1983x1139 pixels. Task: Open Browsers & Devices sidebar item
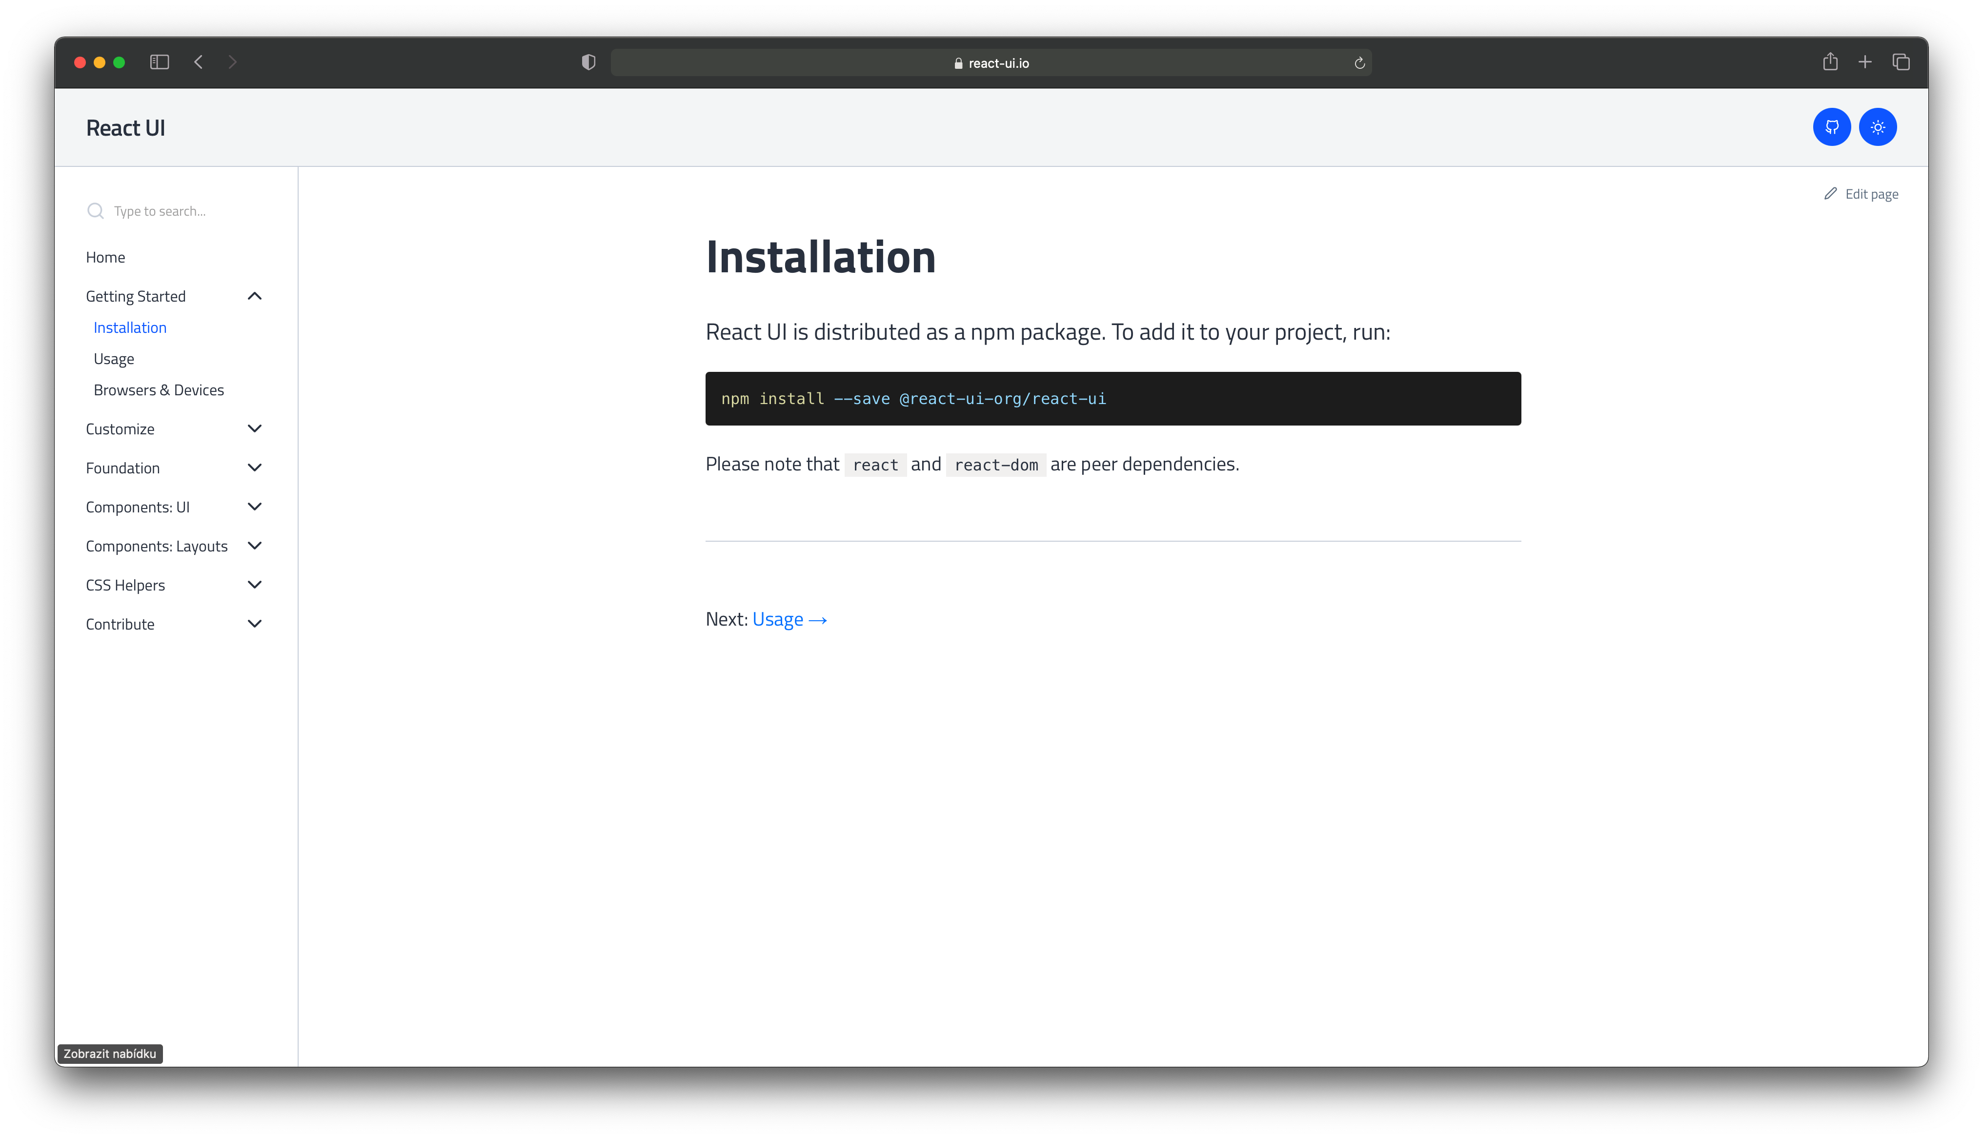[x=159, y=390]
